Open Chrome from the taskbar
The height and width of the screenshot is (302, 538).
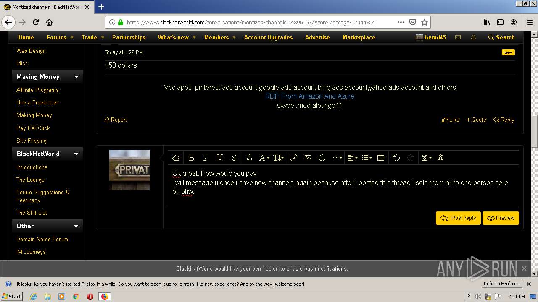pos(76,297)
